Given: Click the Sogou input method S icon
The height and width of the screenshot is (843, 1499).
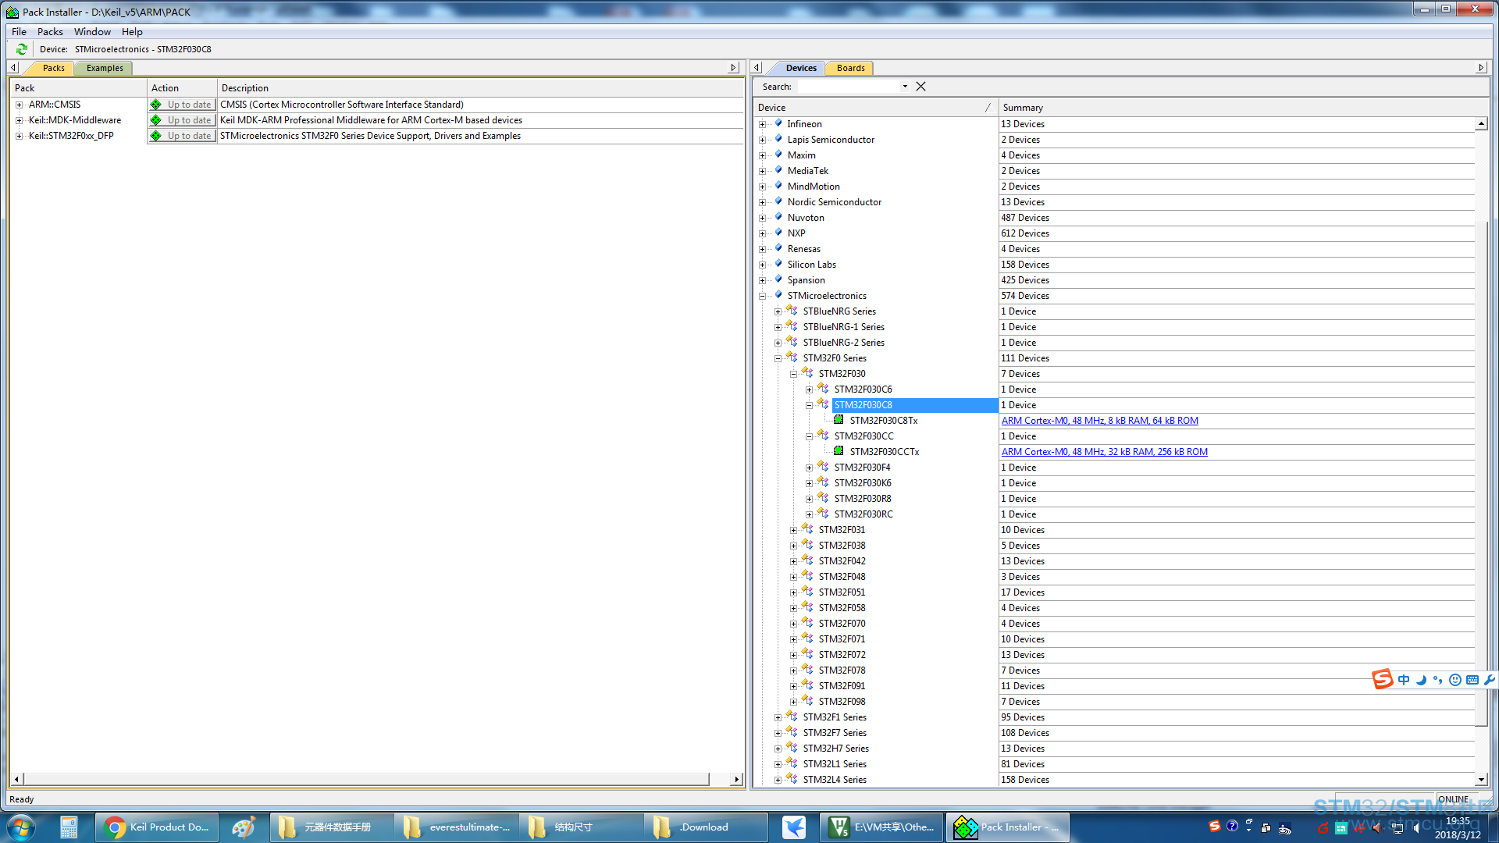Looking at the screenshot, I should (1383, 679).
